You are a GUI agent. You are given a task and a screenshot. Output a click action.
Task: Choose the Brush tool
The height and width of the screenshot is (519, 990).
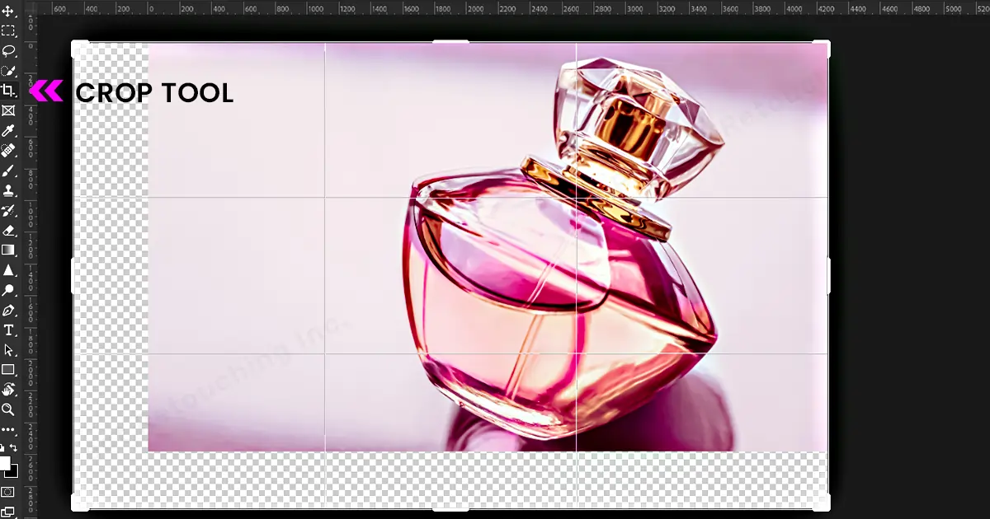tap(8, 171)
